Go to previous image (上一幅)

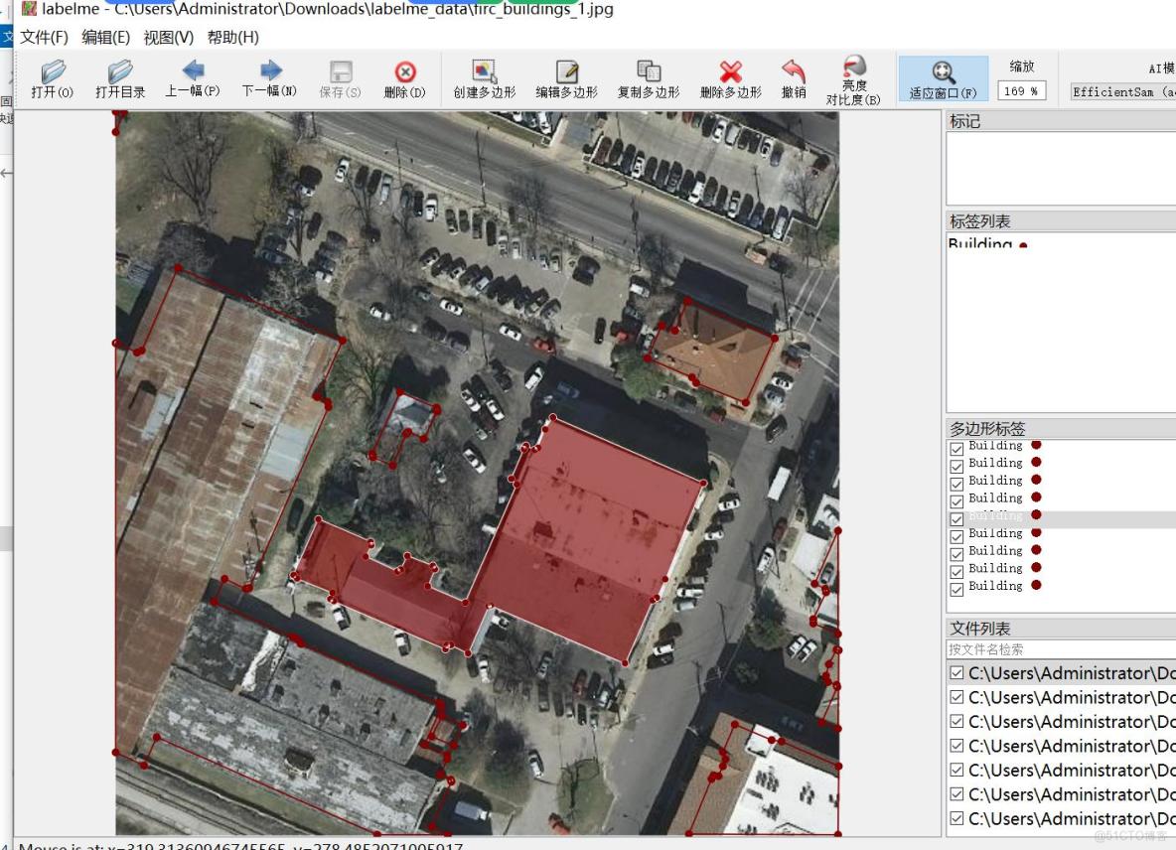(x=193, y=71)
